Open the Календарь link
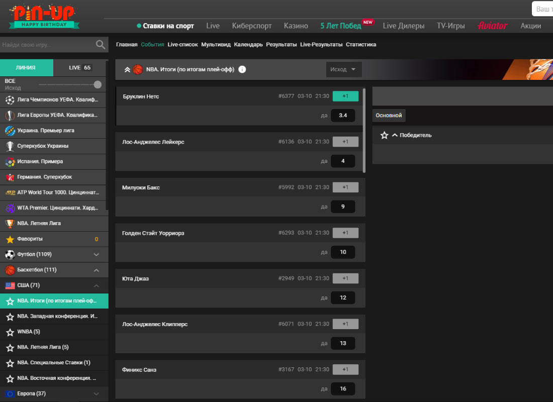The image size is (553, 402). click(x=248, y=45)
